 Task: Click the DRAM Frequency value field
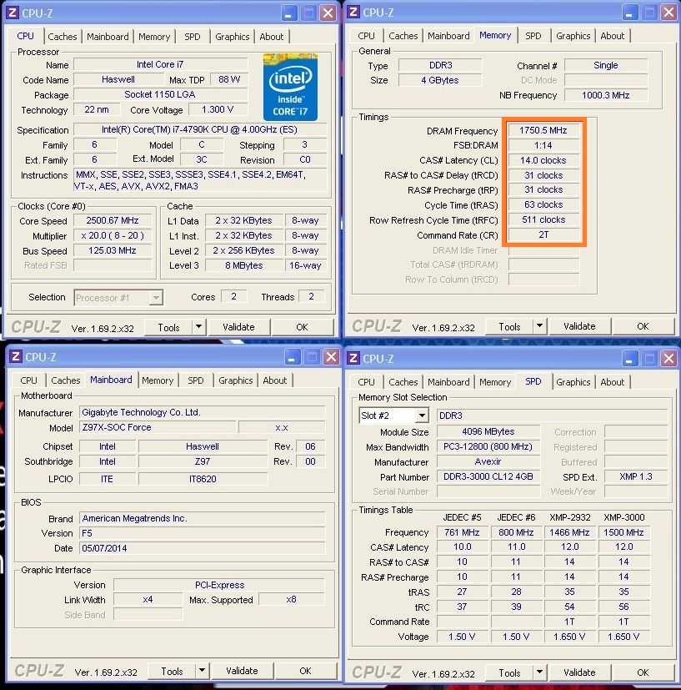pos(543,131)
